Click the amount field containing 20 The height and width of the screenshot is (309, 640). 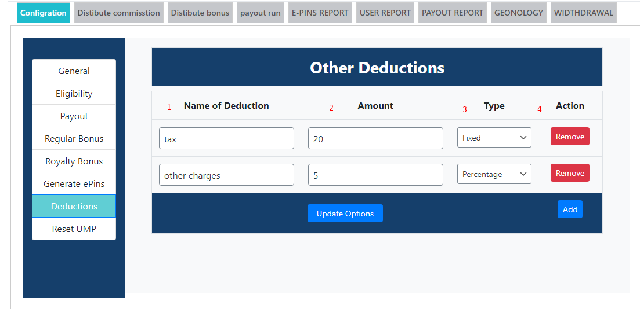375,139
